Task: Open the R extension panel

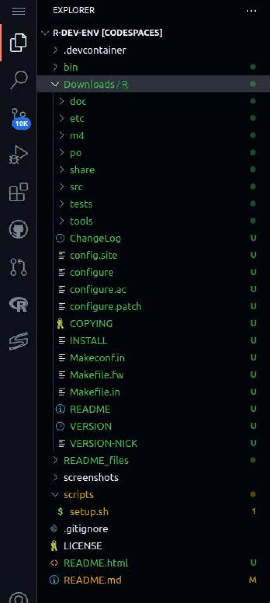Action: [x=18, y=304]
